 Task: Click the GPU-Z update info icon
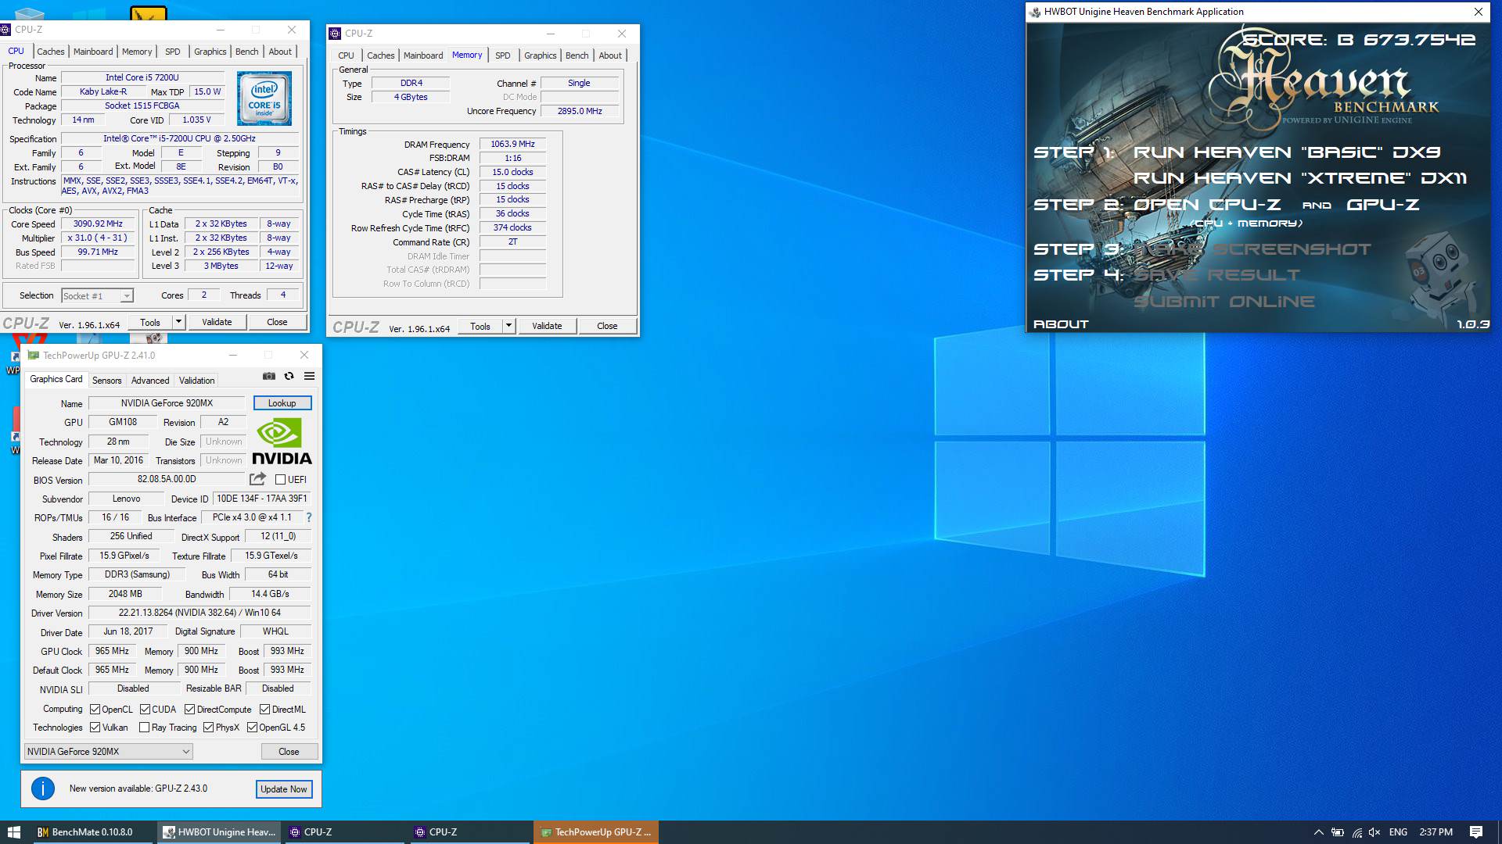click(43, 789)
